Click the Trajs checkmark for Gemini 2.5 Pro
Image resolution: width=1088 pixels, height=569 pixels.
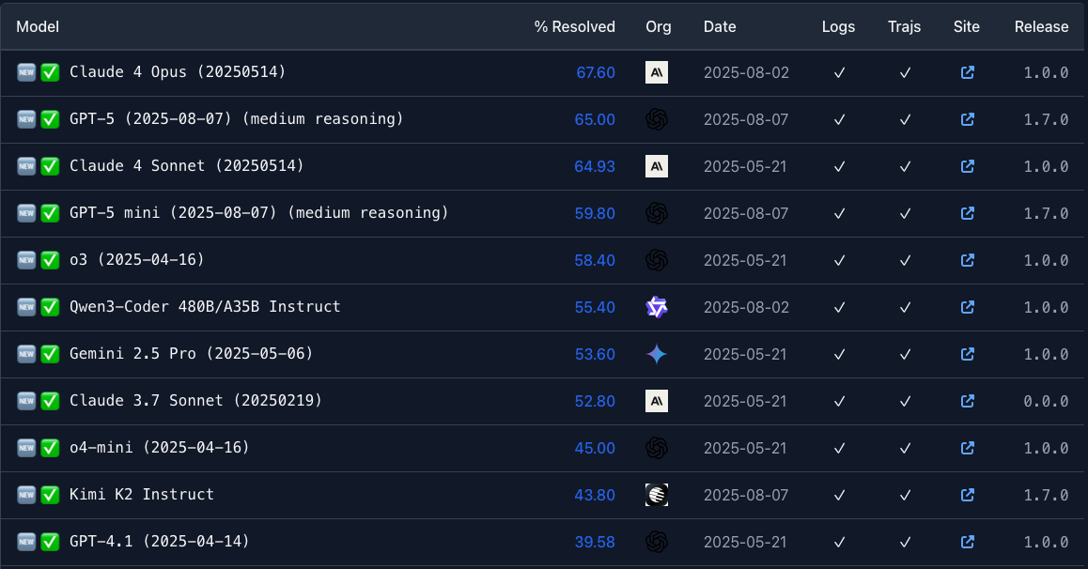(x=905, y=354)
